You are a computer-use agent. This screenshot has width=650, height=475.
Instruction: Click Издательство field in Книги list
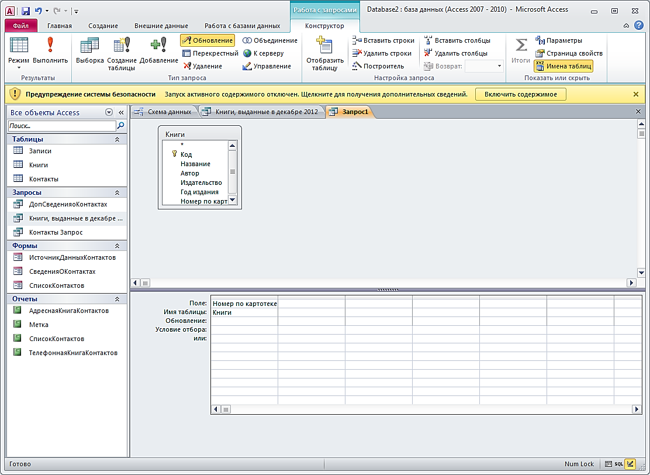point(201,183)
